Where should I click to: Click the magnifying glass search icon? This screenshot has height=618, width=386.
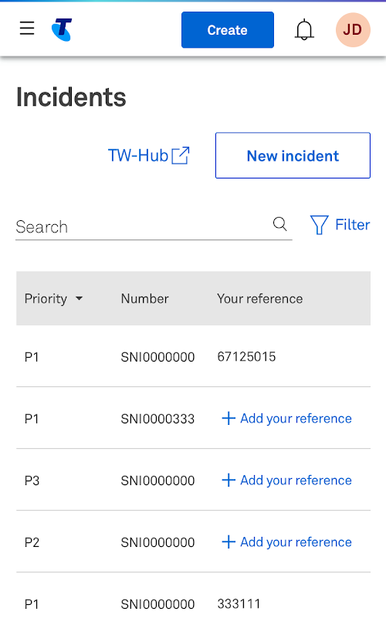pos(279,224)
